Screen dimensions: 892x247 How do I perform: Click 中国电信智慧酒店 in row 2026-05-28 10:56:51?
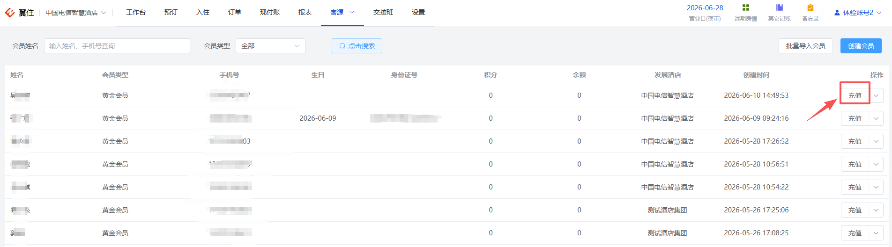tap(668, 164)
